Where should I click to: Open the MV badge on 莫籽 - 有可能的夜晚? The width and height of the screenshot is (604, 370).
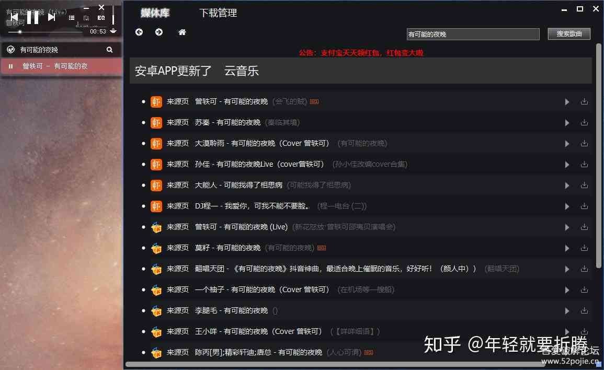point(322,248)
